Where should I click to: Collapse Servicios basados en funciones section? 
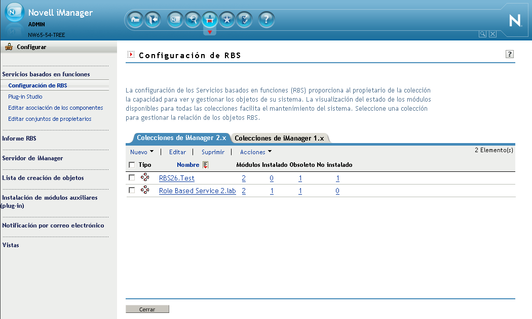pyautogui.click(x=46, y=74)
